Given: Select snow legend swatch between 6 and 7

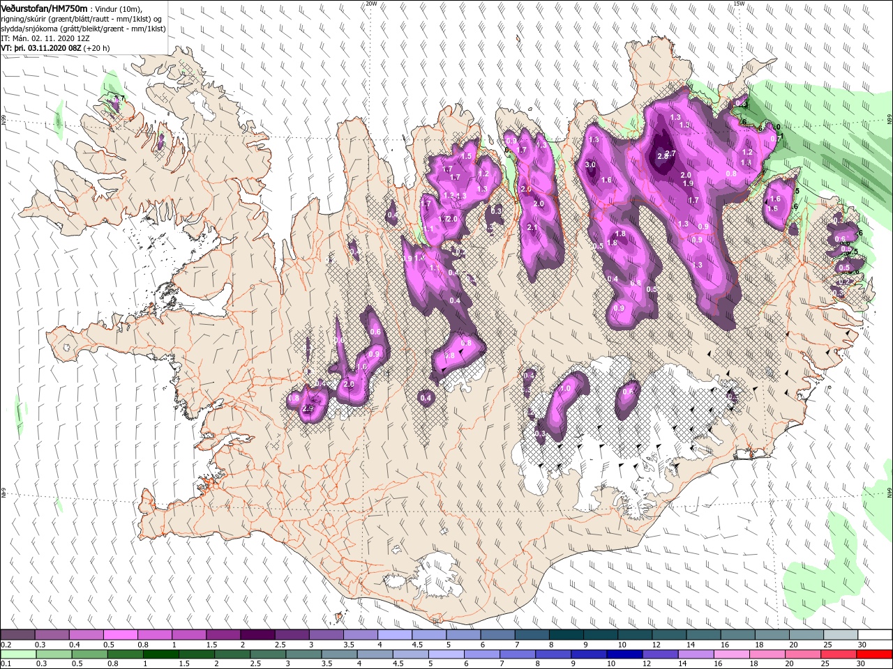Looking at the screenshot, I should tap(497, 635).
